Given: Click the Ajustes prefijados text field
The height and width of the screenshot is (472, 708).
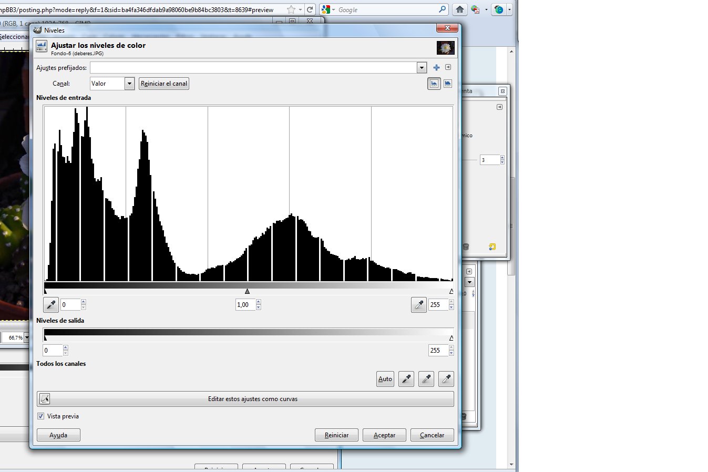Looking at the screenshot, I should [x=253, y=68].
